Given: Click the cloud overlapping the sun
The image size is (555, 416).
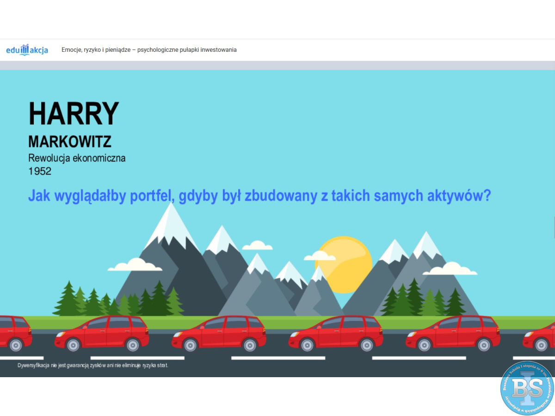Looking at the screenshot, I should click(320, 255).
